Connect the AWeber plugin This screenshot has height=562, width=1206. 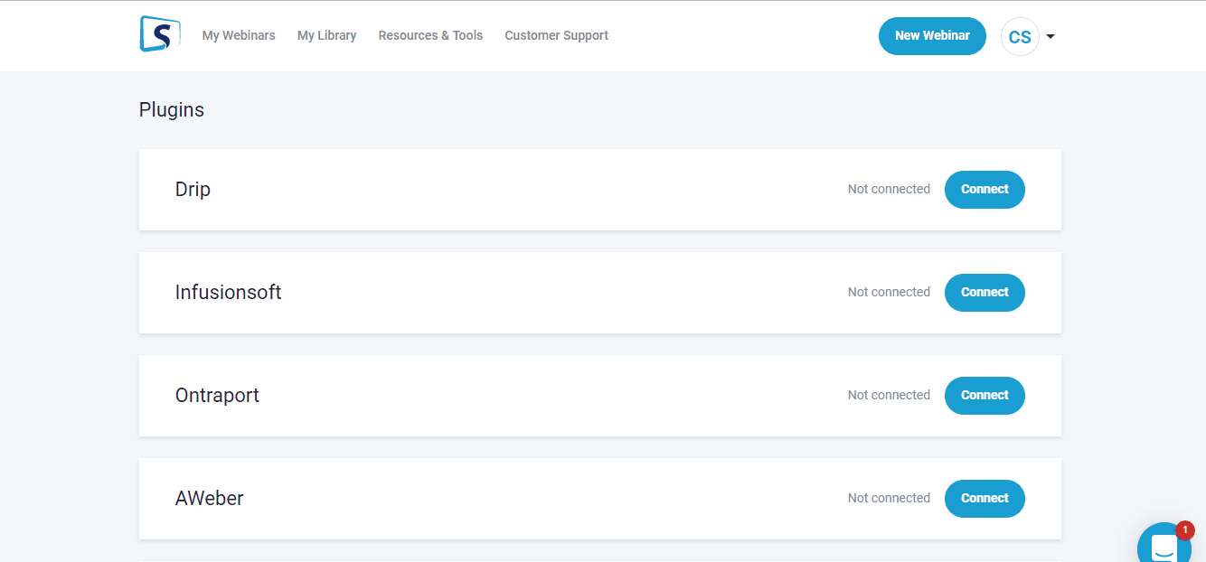(x=985, y=499)
